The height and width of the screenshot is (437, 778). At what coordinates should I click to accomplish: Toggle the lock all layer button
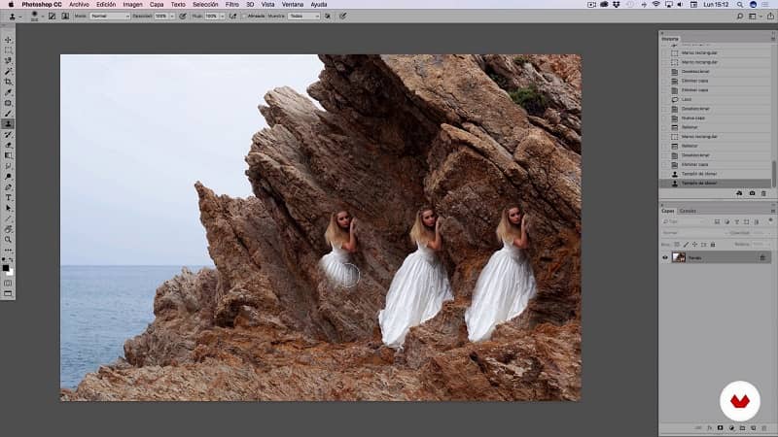tap(713, 244)
